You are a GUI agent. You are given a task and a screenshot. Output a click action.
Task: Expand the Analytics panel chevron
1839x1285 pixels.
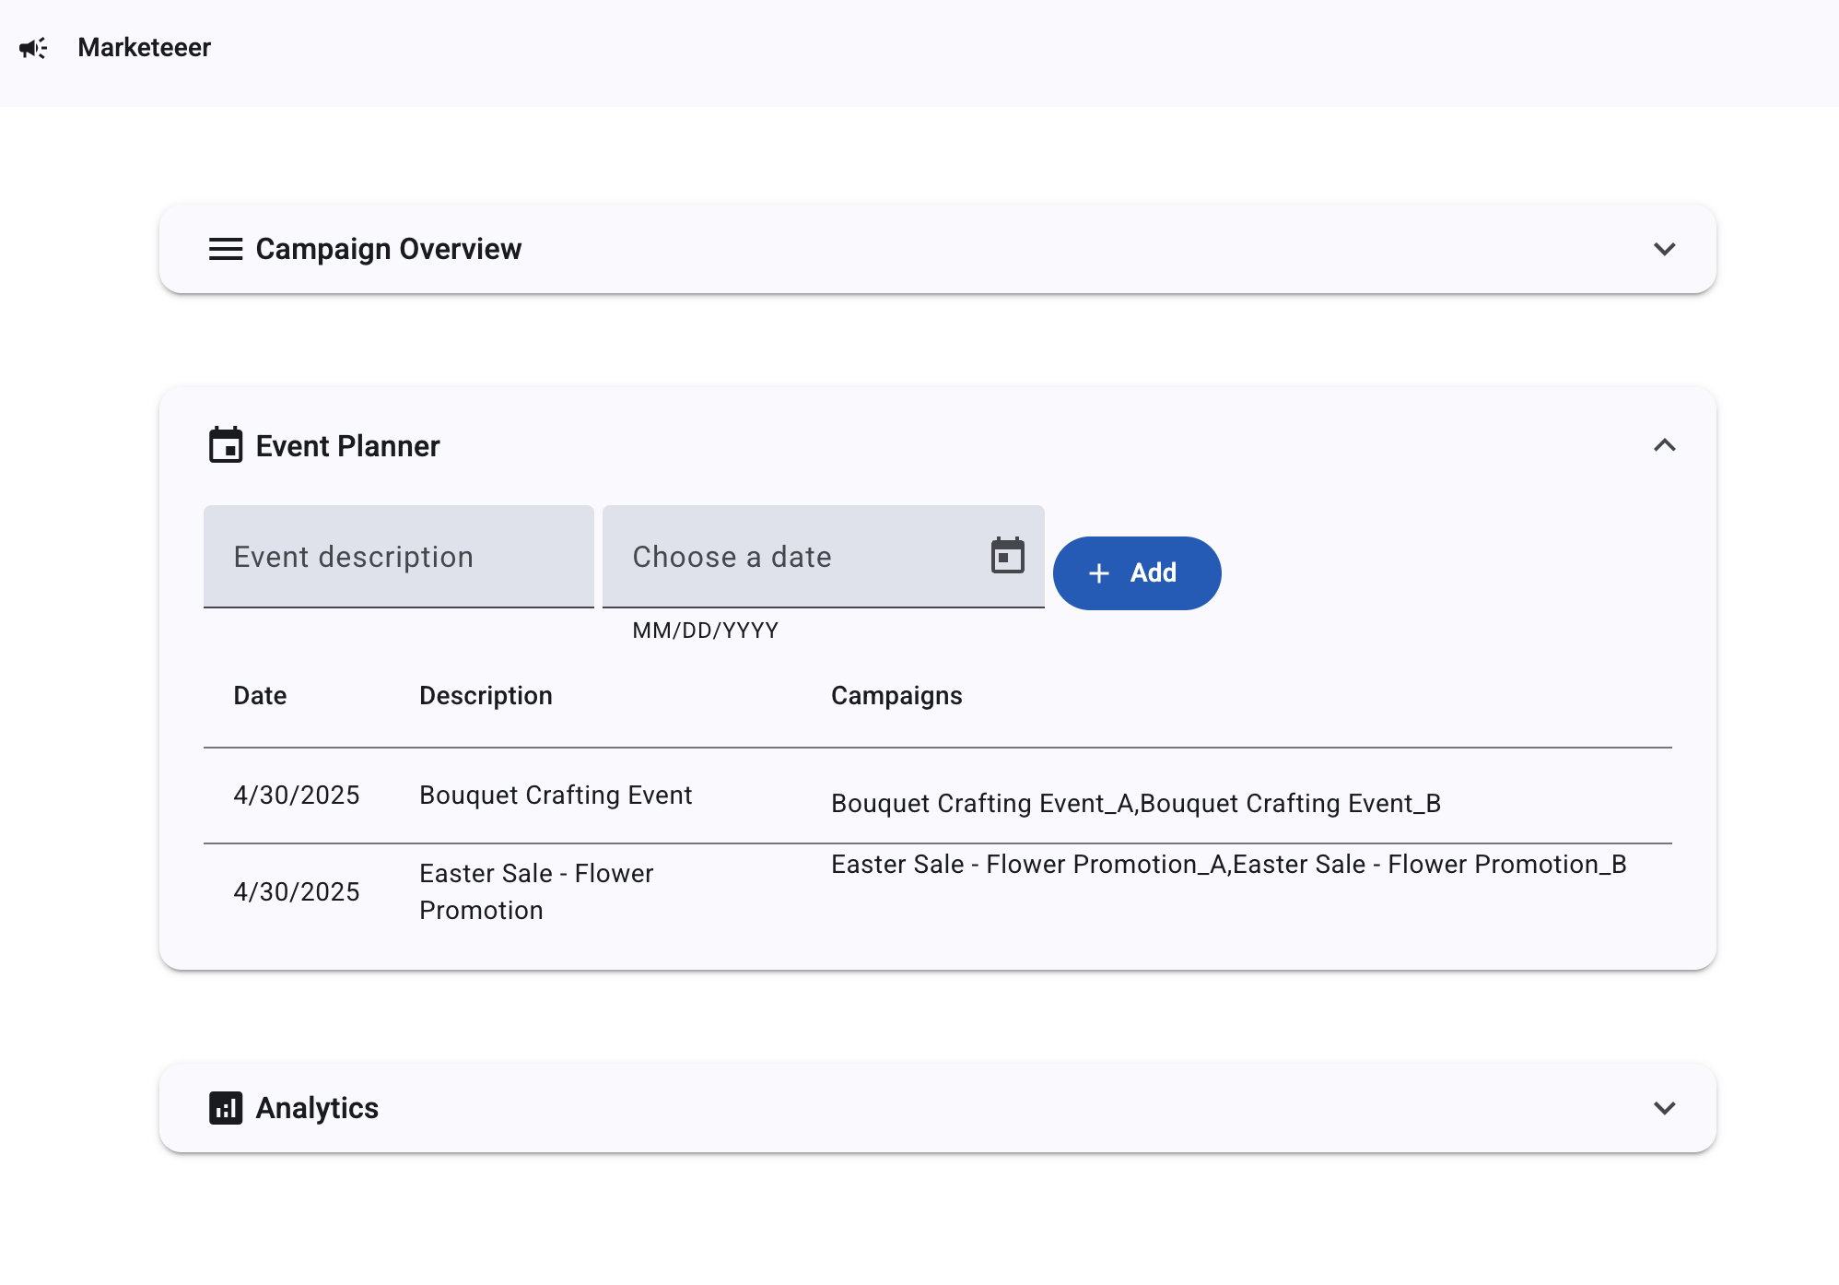click(1664, 1107)
